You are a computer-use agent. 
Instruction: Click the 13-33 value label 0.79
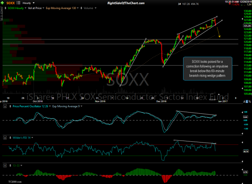click(246, 172)
